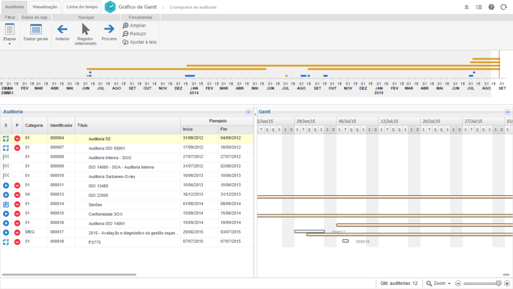The width and height of the screenshot is (513, 289).
Task: Collapse the ribbon with double chevron
Action: [x=466, y=7]
